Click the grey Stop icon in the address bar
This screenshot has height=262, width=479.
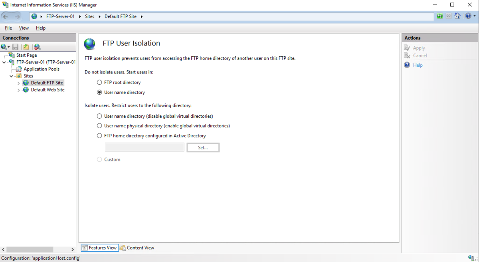449,16
